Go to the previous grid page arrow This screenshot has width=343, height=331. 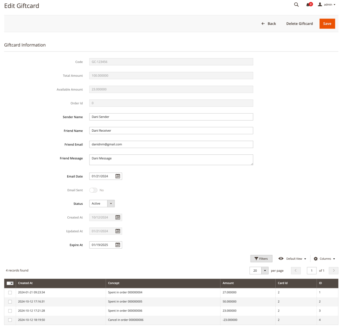296,271
